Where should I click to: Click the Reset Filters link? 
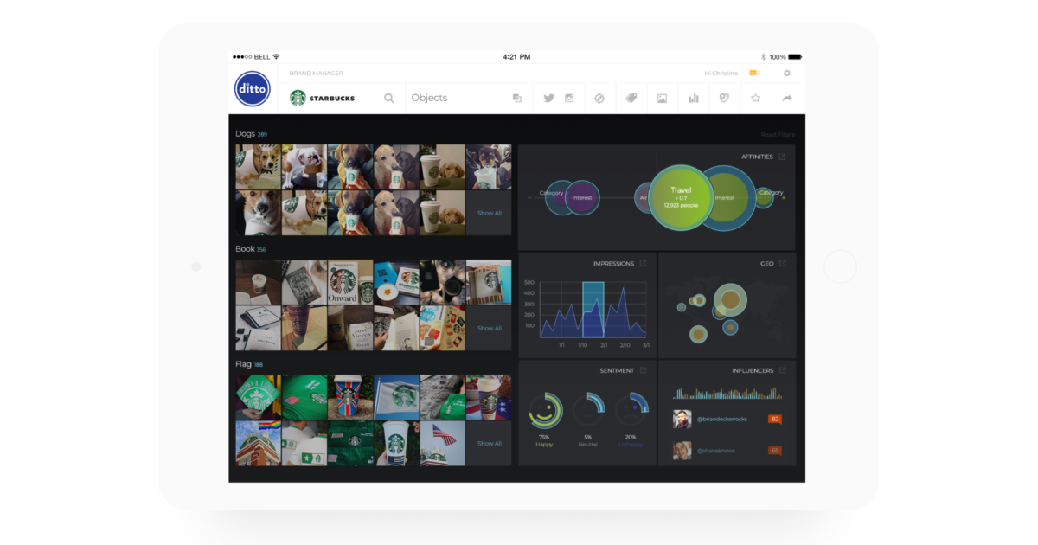pyautogui.click(x=777, y=134)
